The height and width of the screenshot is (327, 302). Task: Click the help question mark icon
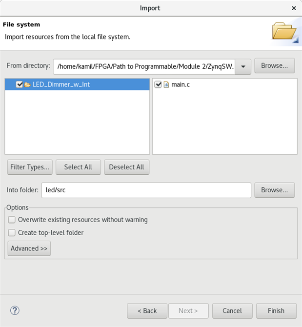point(15,311)
